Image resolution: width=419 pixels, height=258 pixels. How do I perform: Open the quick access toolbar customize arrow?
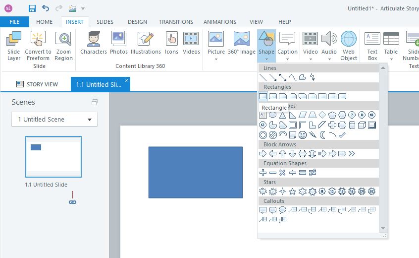83,8
